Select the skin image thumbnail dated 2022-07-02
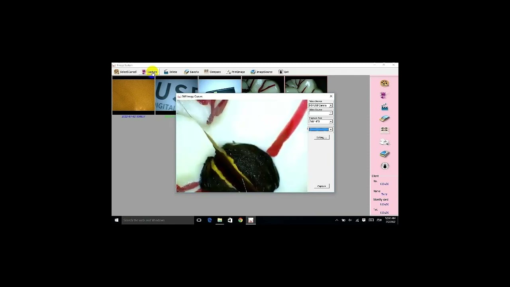Viewport: 510px width, 287px height. pos(133,96)
